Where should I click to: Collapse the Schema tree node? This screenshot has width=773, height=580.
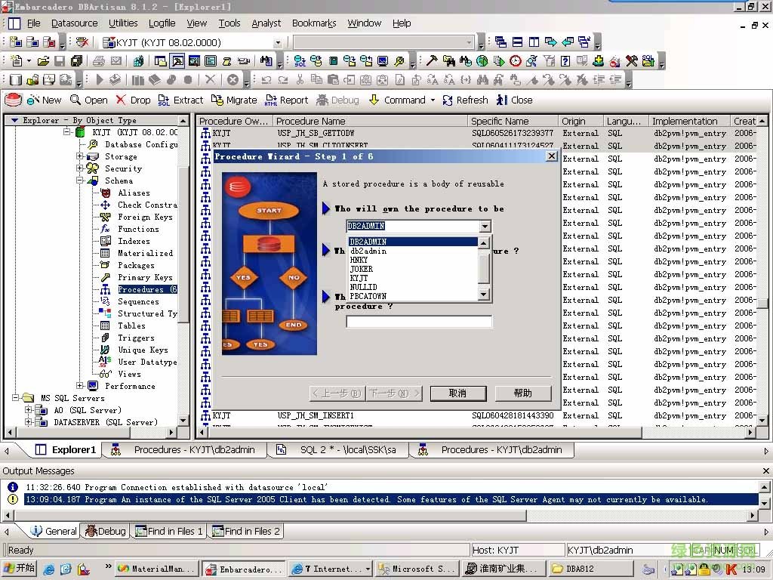(x=80, y=180)
